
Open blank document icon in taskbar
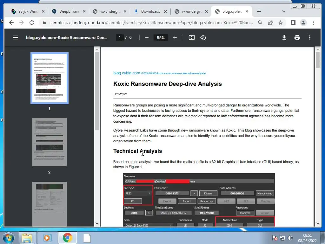[x=87, y=238]
